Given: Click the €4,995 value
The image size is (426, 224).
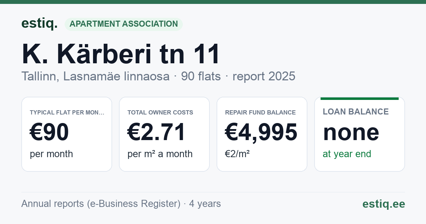Looking at the screenshot, I should (261, 132).
